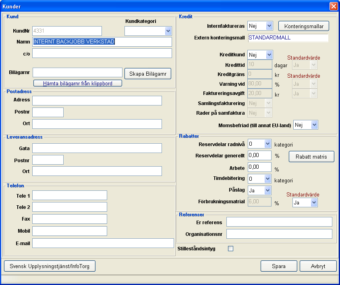
Task: Click the Leveransadress Ort field
Action: point(97,171)
